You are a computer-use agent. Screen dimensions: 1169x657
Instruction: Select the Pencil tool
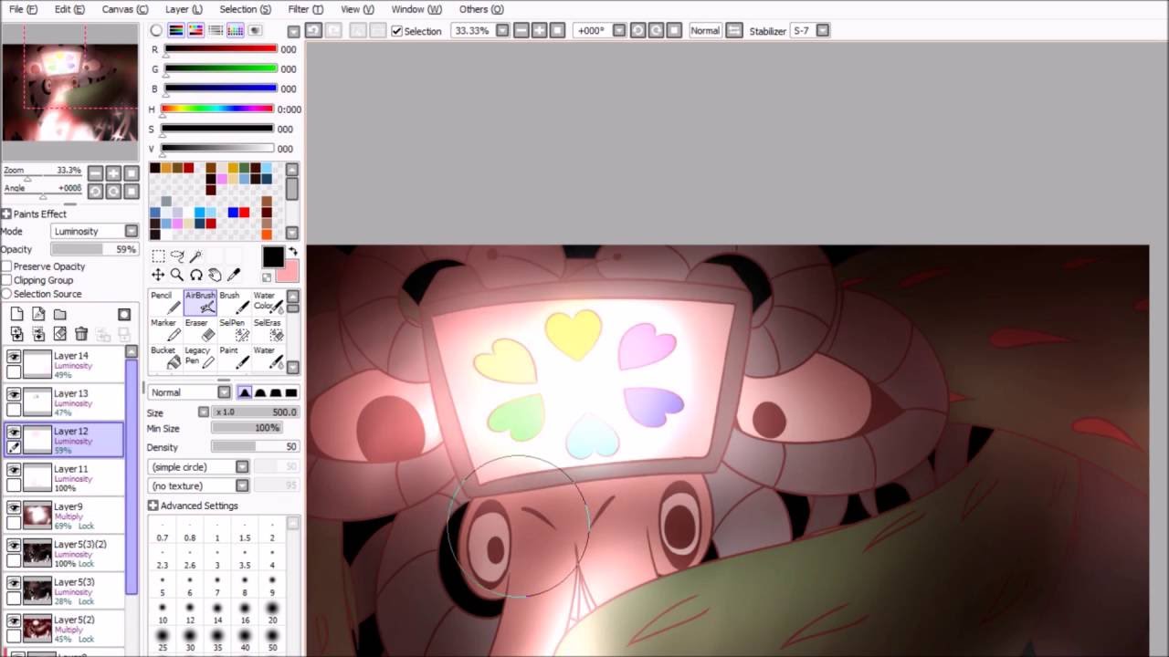point(165,302)
